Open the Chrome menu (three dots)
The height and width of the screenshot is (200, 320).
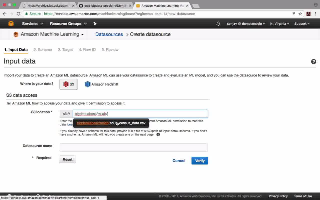click(x=315, y=14)
